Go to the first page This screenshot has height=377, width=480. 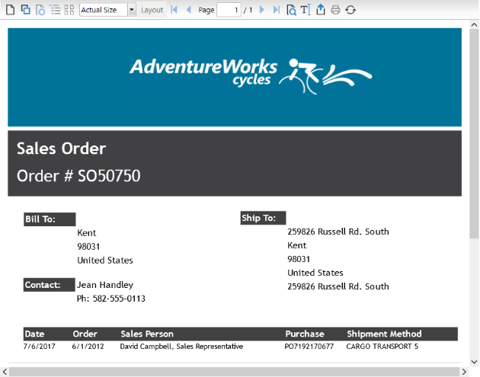pos(174,10)
